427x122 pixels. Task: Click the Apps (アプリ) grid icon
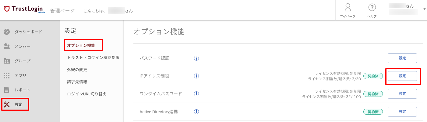coord(7,75)
